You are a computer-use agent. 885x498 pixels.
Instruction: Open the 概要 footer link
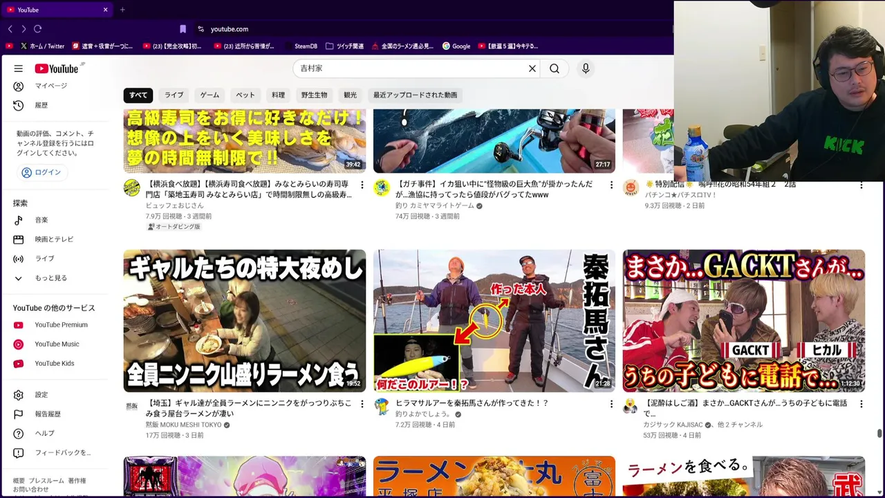(19, 481)
